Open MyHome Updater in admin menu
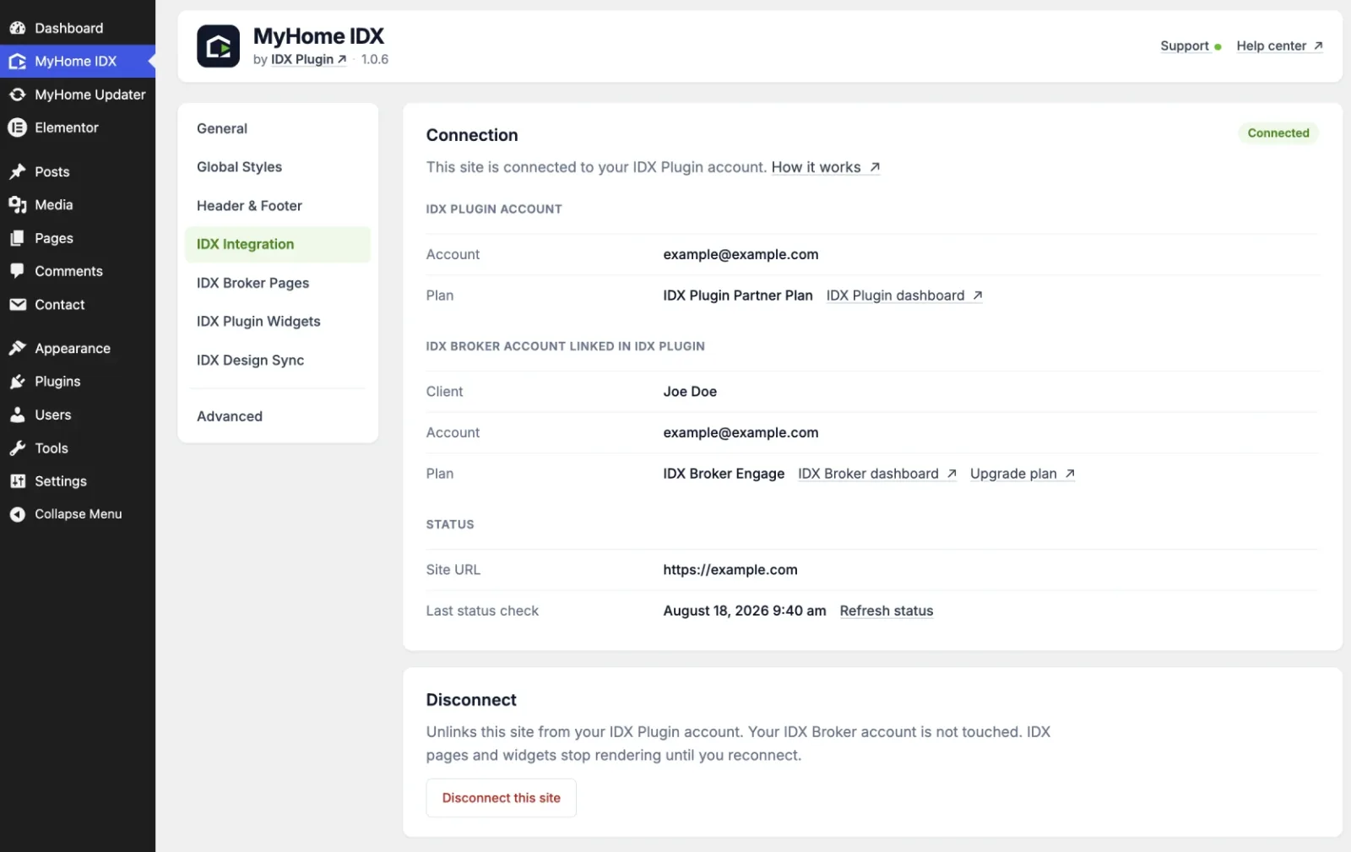Image resolution: width=1351 pixels, height=852 pixels. tap(78, 95)
